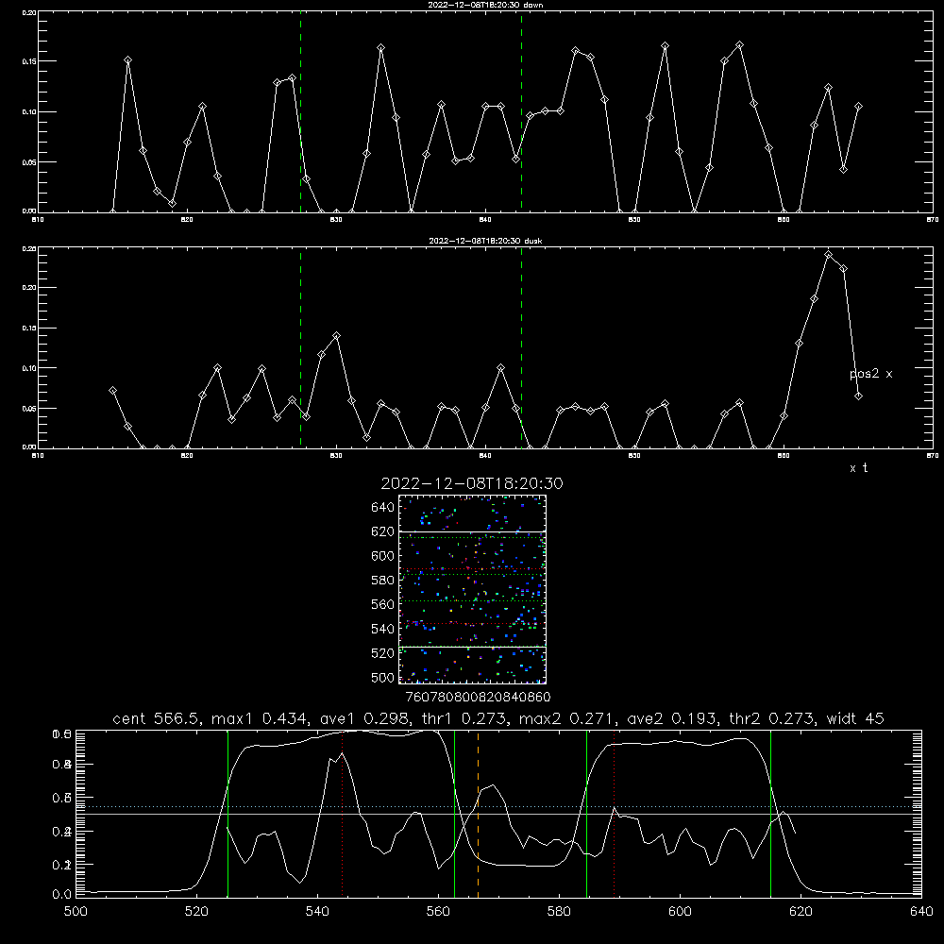This screenshot has height=944, width=944.
Task: Select the 'widt 45' value
Action: pyautogui.click(x=855, y=718)
